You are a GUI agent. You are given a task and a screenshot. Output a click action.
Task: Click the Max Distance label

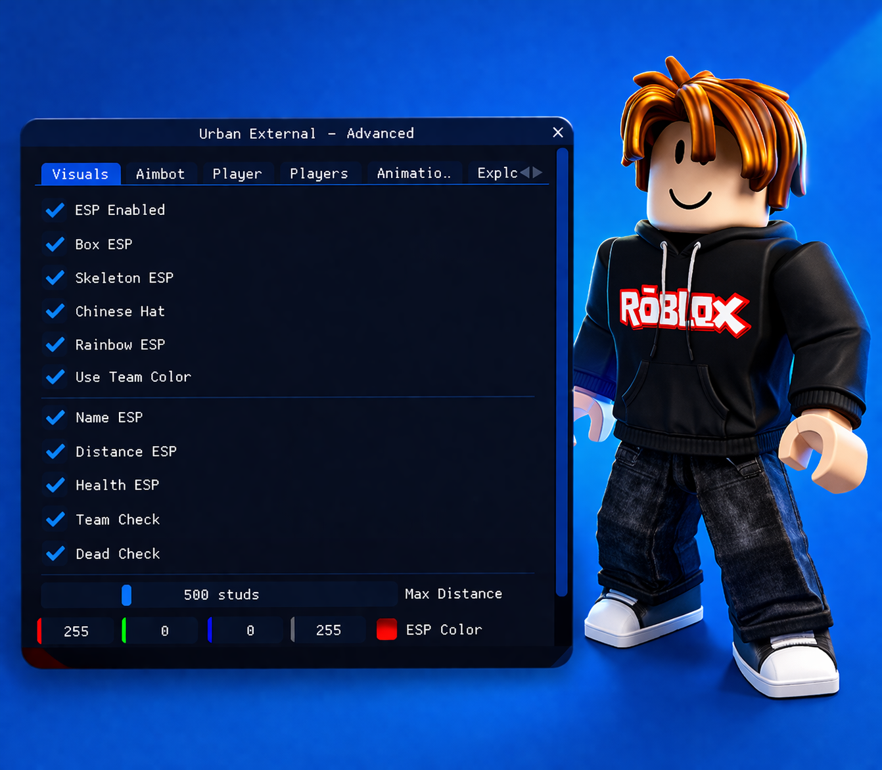pyautogui.click(x=453, y=594)
